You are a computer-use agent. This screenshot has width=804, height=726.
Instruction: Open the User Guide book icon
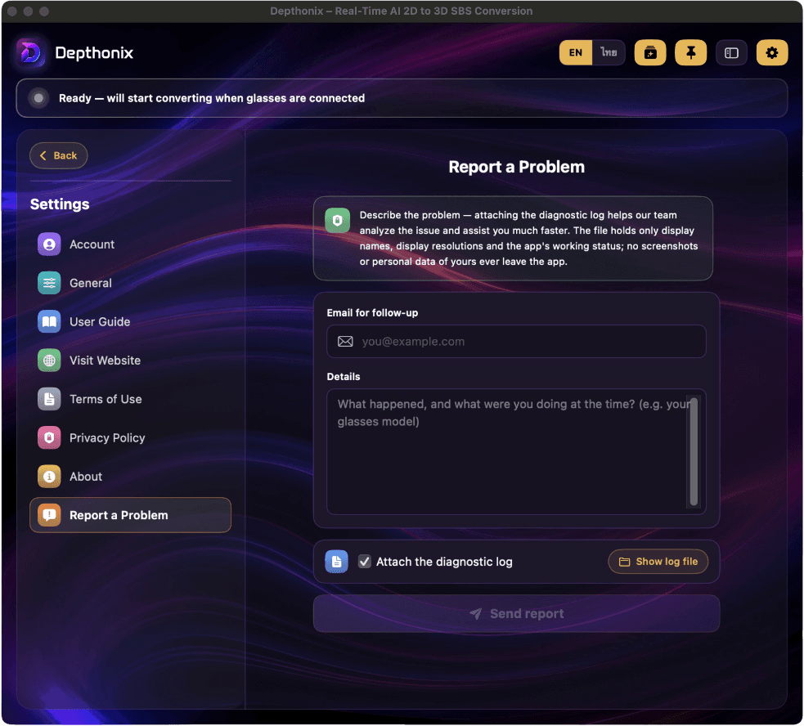[x=49, y=322]
